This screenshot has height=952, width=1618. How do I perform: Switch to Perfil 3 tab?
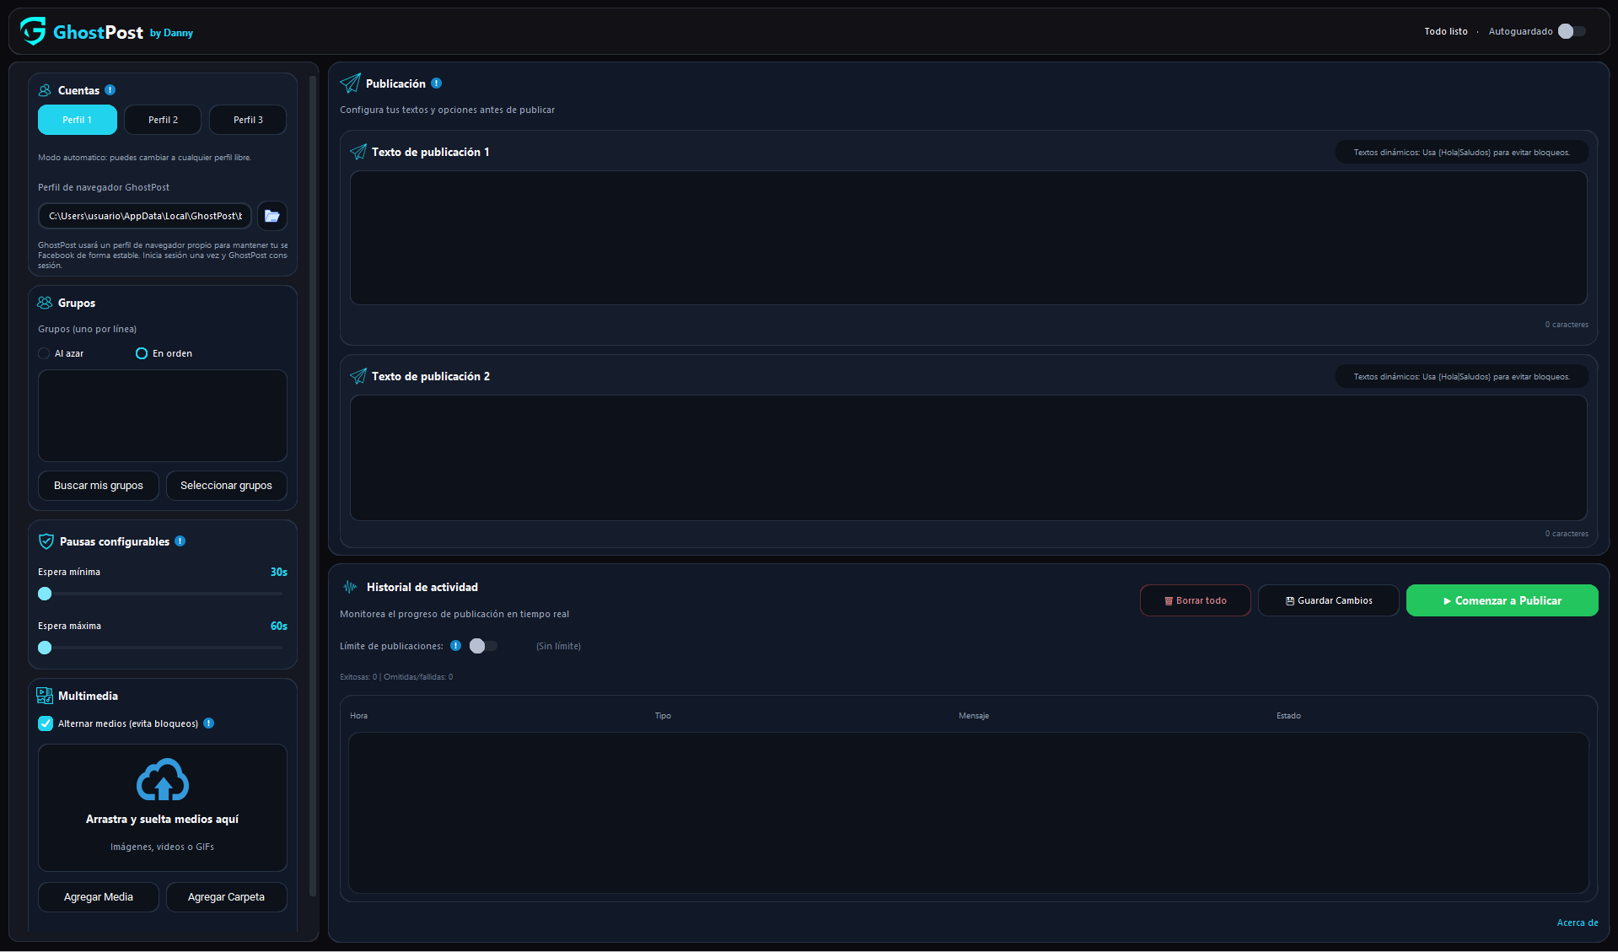[x=248, y=120]
